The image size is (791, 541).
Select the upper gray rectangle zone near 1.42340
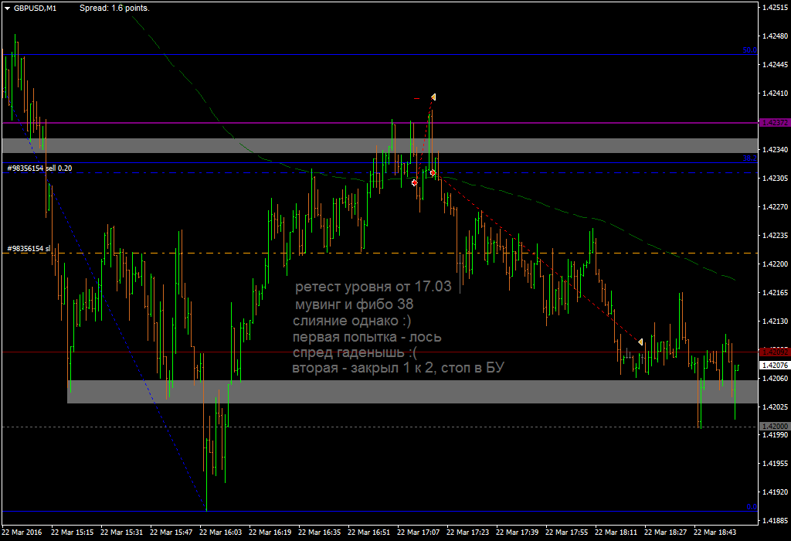click(x=379, y=145)
